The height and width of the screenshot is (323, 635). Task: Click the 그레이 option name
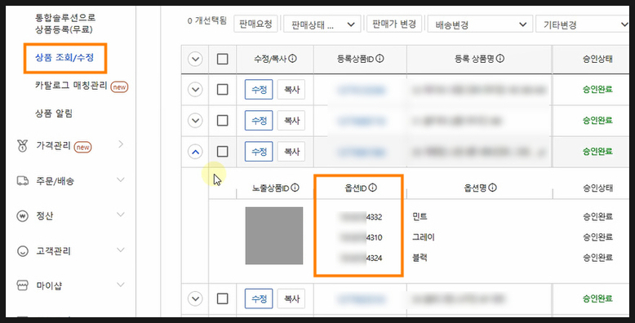(x=424, y=237)
